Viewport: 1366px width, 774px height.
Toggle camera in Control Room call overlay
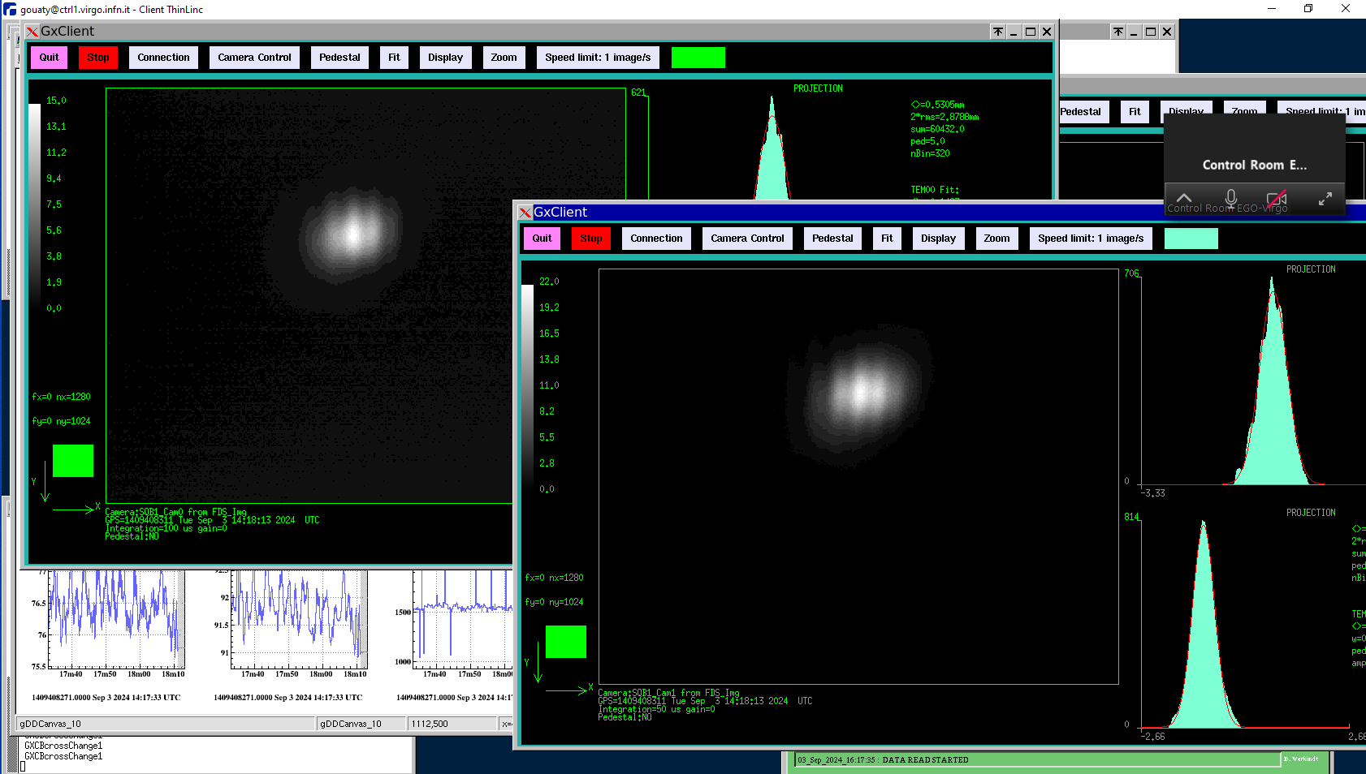[x=1277, y=197]
